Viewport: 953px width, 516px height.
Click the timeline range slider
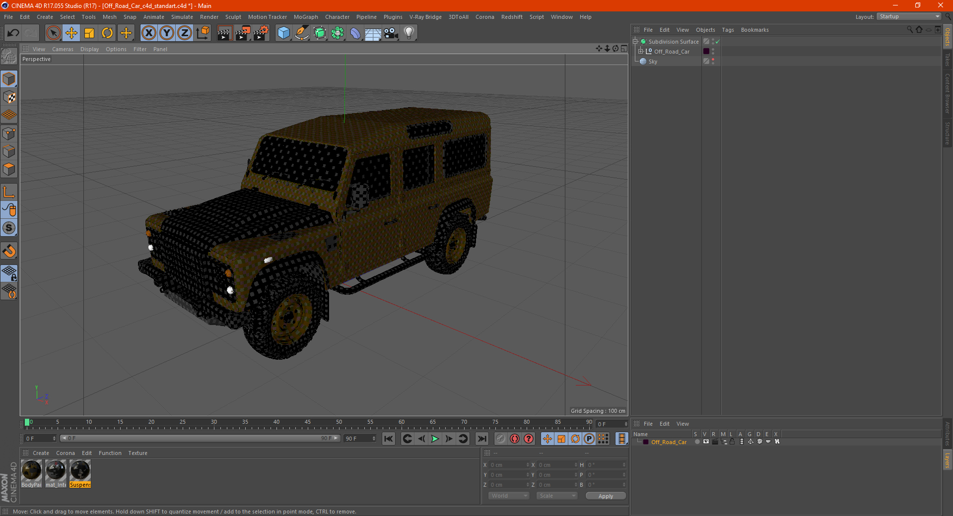(x=200, y=438)
